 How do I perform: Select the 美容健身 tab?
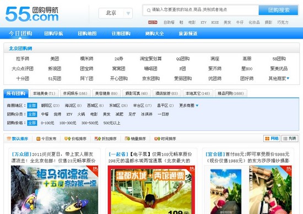coord(106,94)
